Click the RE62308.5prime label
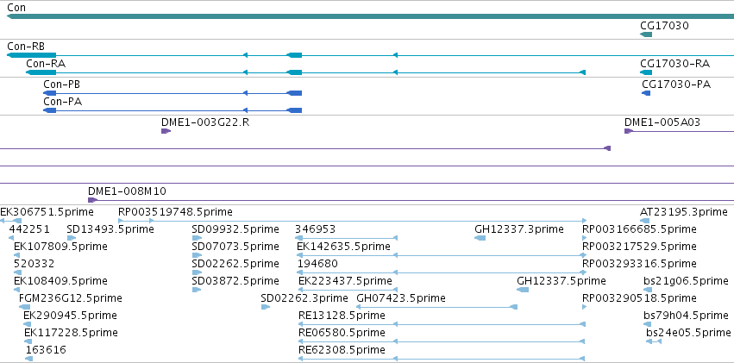 tap(342, 350)
